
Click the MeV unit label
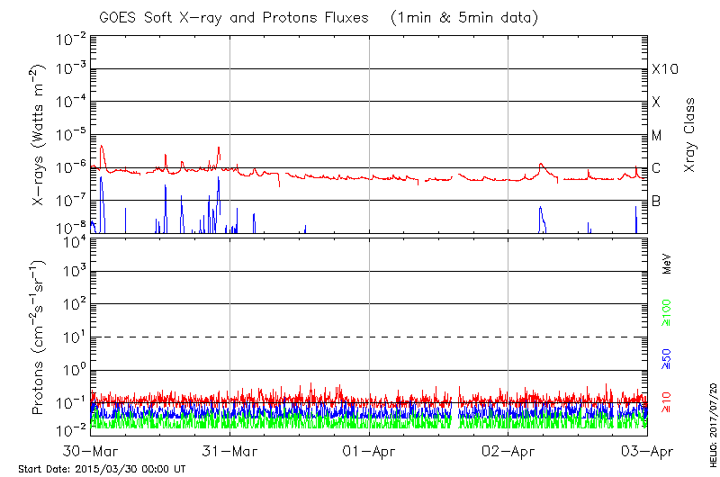(668, 265)
